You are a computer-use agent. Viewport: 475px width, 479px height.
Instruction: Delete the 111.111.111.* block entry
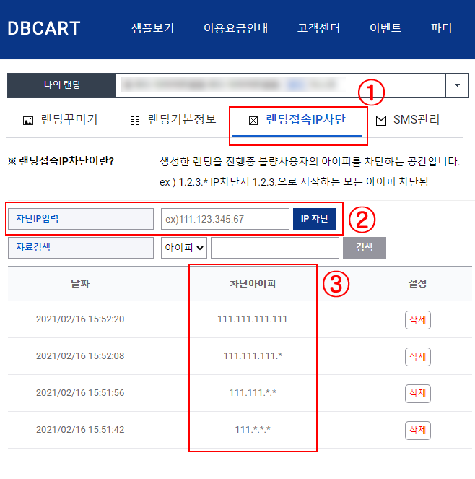click(x=417, y=356)
